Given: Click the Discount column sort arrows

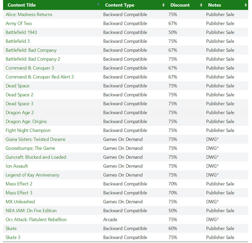Looking at the screenshot, I should pyautogui.click(x=201, y=5).
